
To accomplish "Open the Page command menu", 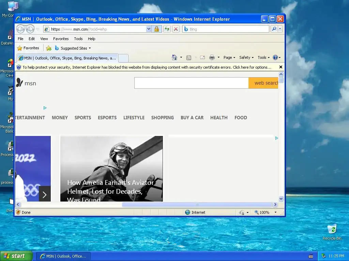I will click(229, 57).
